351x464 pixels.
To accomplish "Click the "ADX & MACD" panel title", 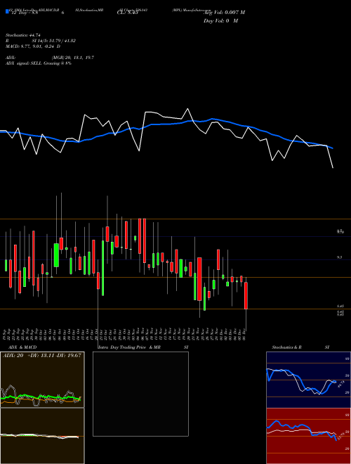I will (22, 347).
